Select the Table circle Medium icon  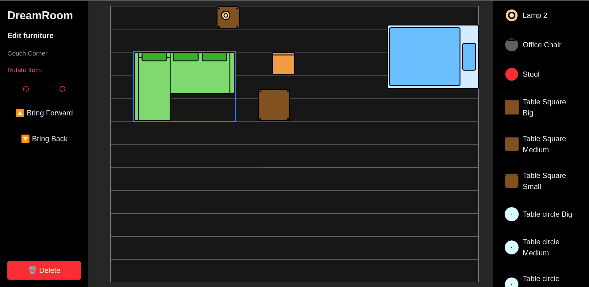511,247
